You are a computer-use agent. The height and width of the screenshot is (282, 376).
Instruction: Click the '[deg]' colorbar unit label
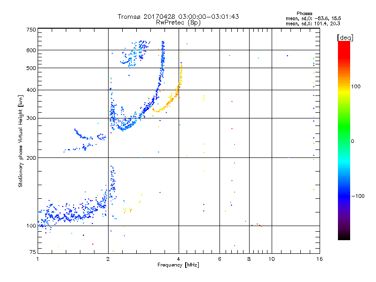345,38
